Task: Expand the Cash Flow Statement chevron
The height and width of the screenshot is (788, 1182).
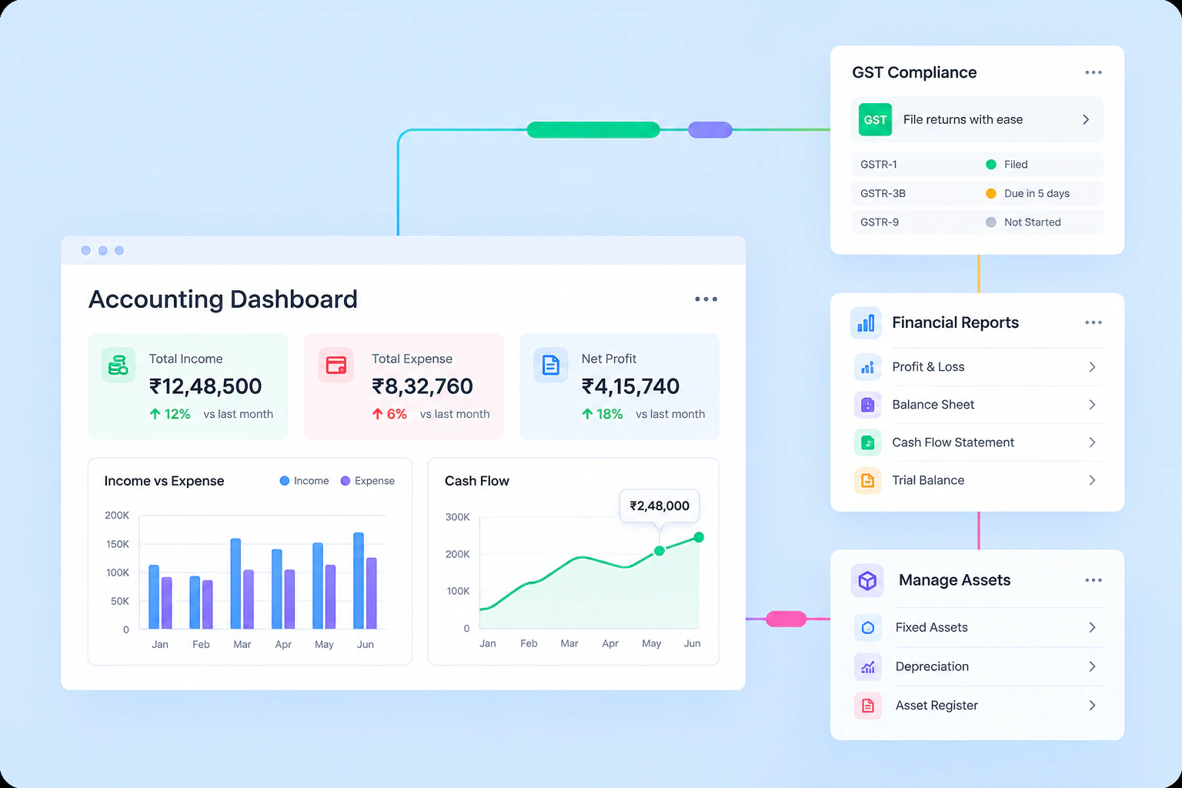Action: click(1092, 442)
